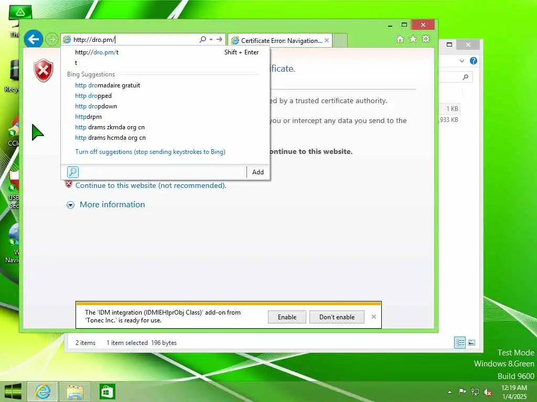The height and width of the screenshot is (402, 537).
Task: Expand the More information section
Action: (71, 205)
